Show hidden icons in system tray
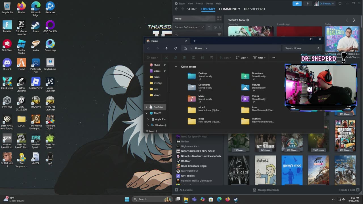The width and height of the screenshot is (363, 204). 333,199
